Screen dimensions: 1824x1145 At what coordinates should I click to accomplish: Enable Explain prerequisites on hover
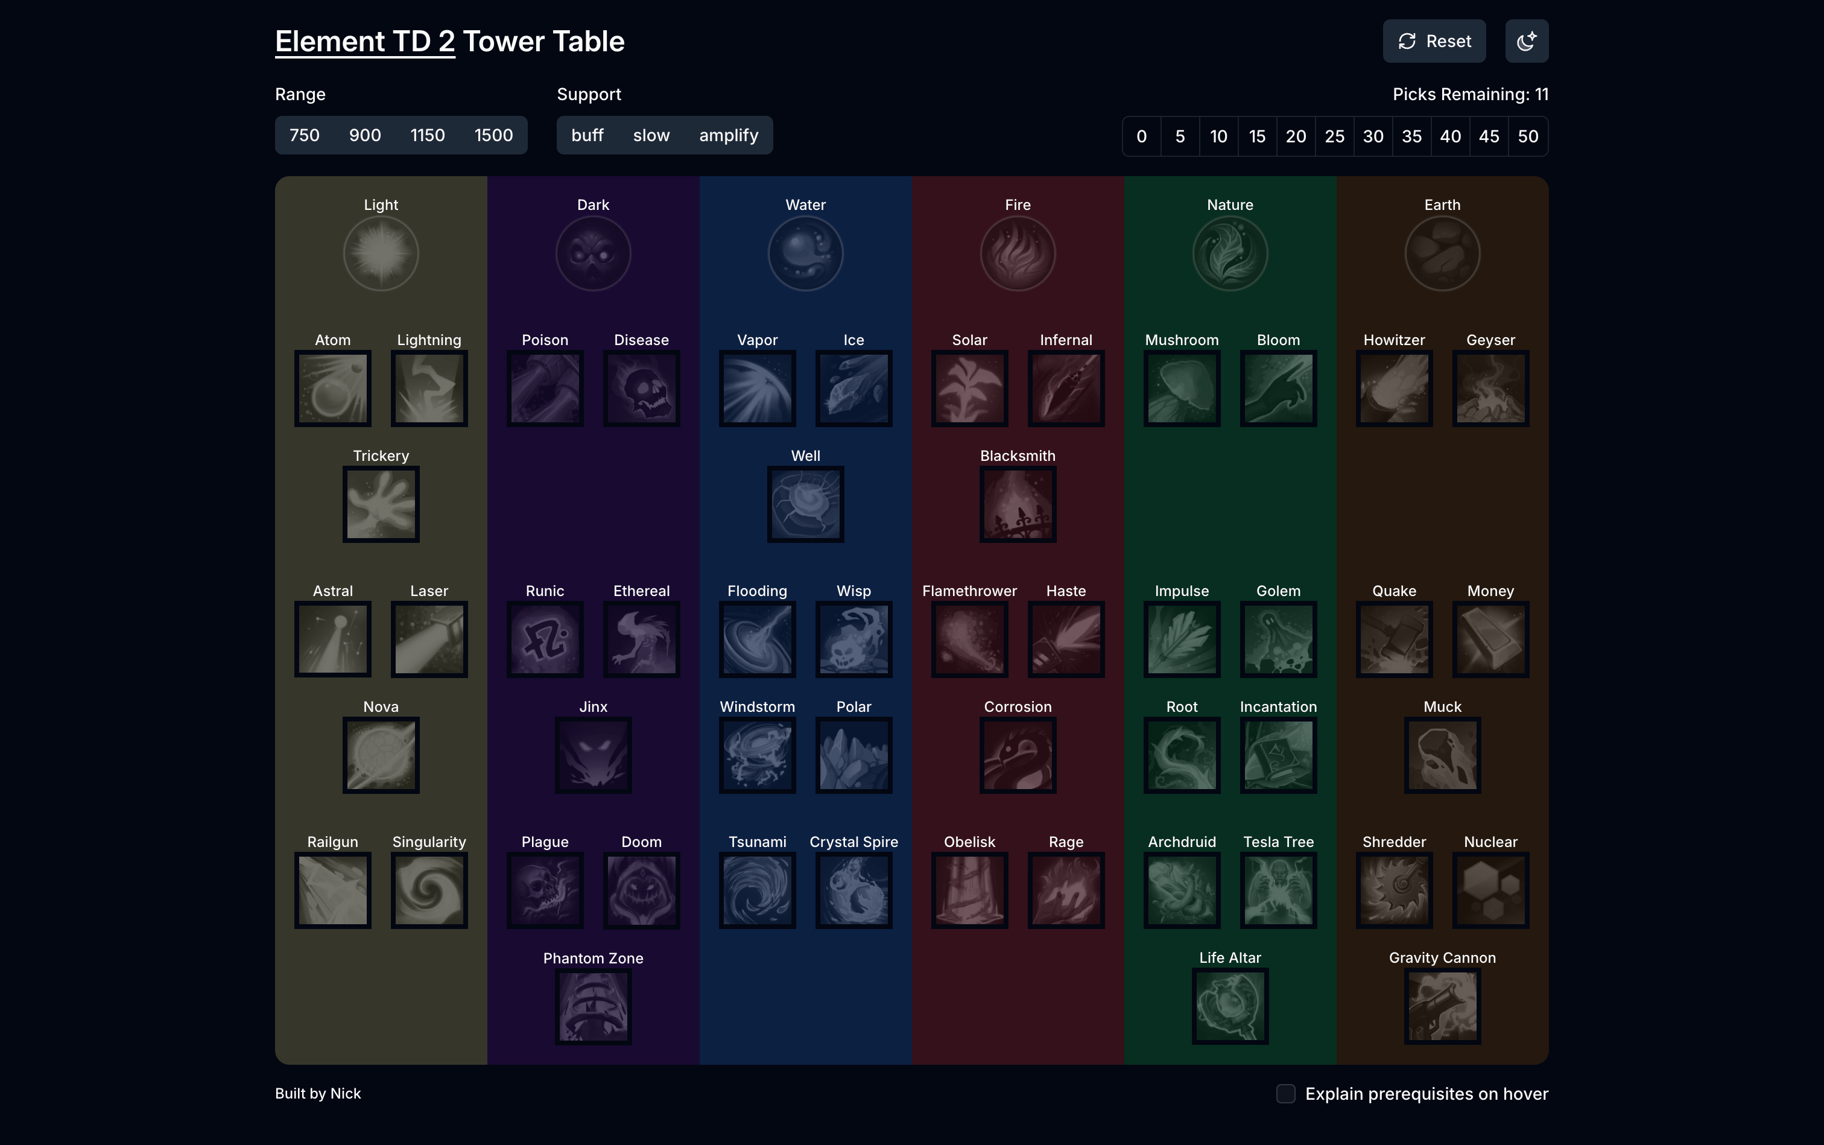tap(1285, 1094)
